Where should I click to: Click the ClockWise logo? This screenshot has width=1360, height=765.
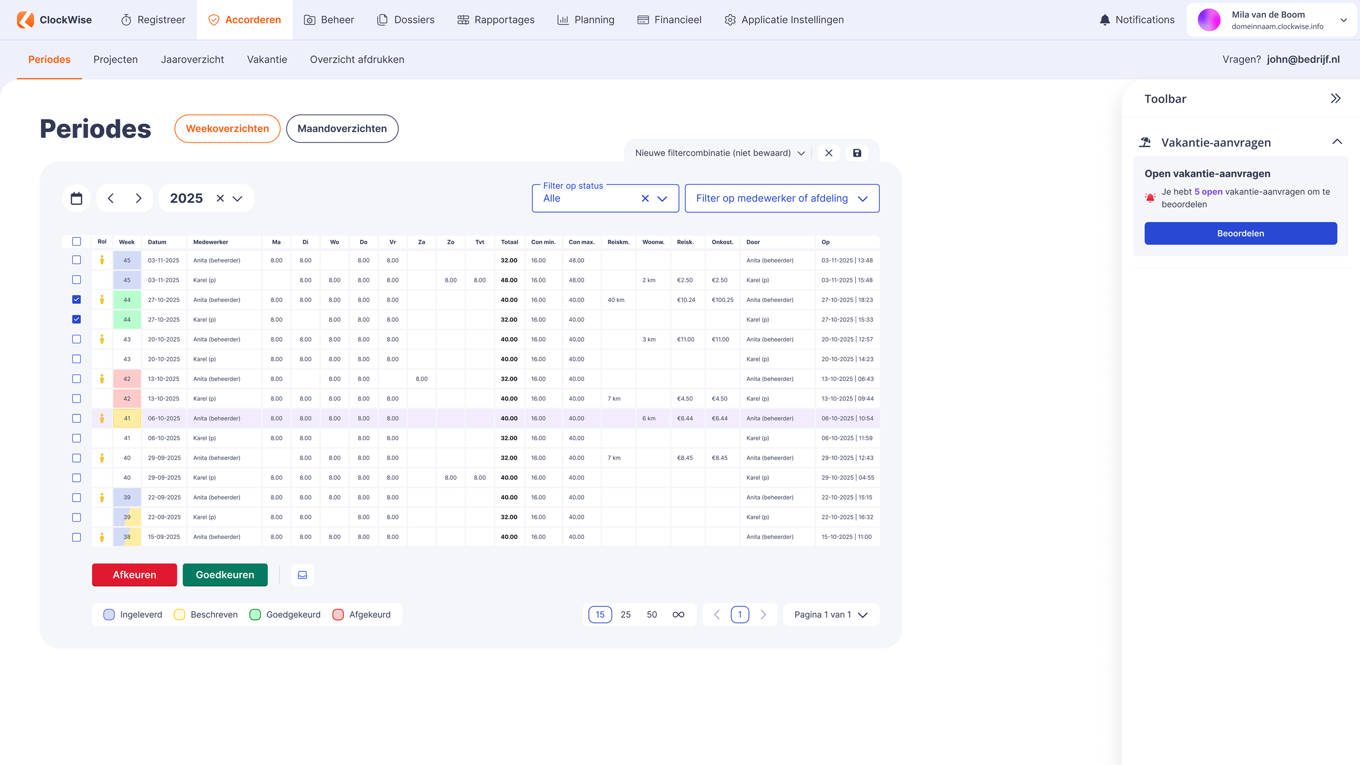(x=54, y=19)
